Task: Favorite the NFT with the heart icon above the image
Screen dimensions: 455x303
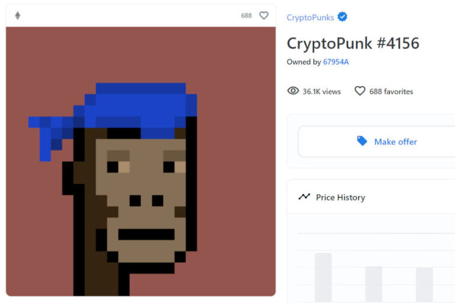Action: (x=264, y=15)
